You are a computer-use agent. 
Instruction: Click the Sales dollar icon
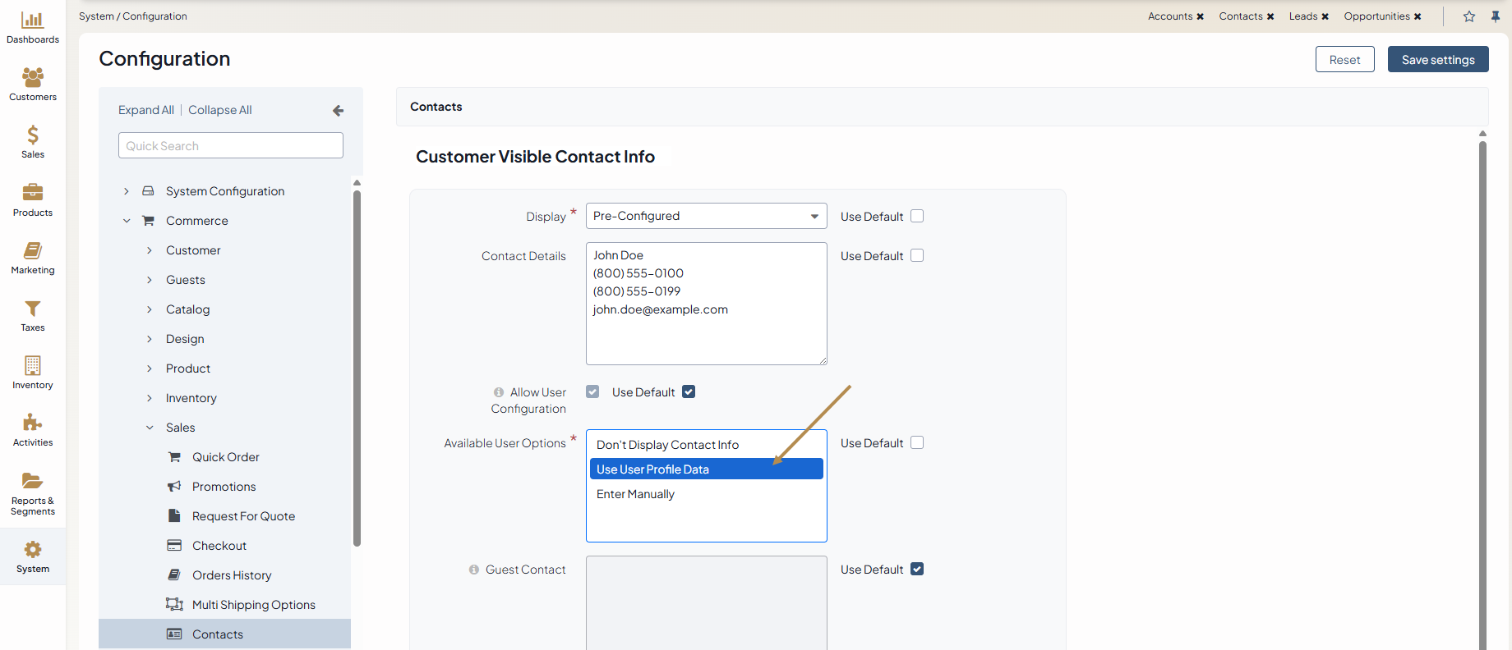click(x=32, y=135)
